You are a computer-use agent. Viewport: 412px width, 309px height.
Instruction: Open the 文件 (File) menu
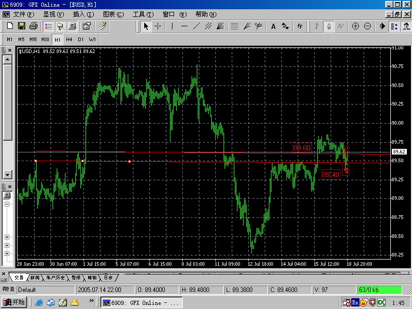[x=19, y=14]
